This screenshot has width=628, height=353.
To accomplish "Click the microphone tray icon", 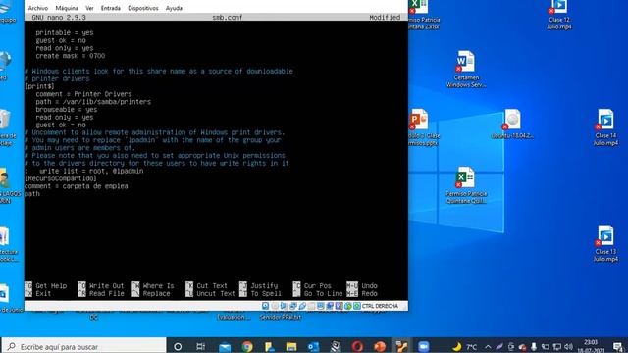I will pos(534,346).
